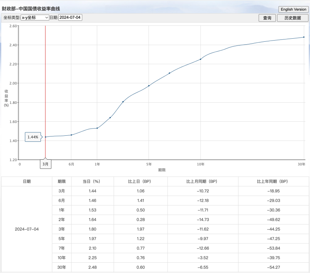Click the 比上日（BP） table column header
This screenshot has height=273, width=310.
coord(140,181)
